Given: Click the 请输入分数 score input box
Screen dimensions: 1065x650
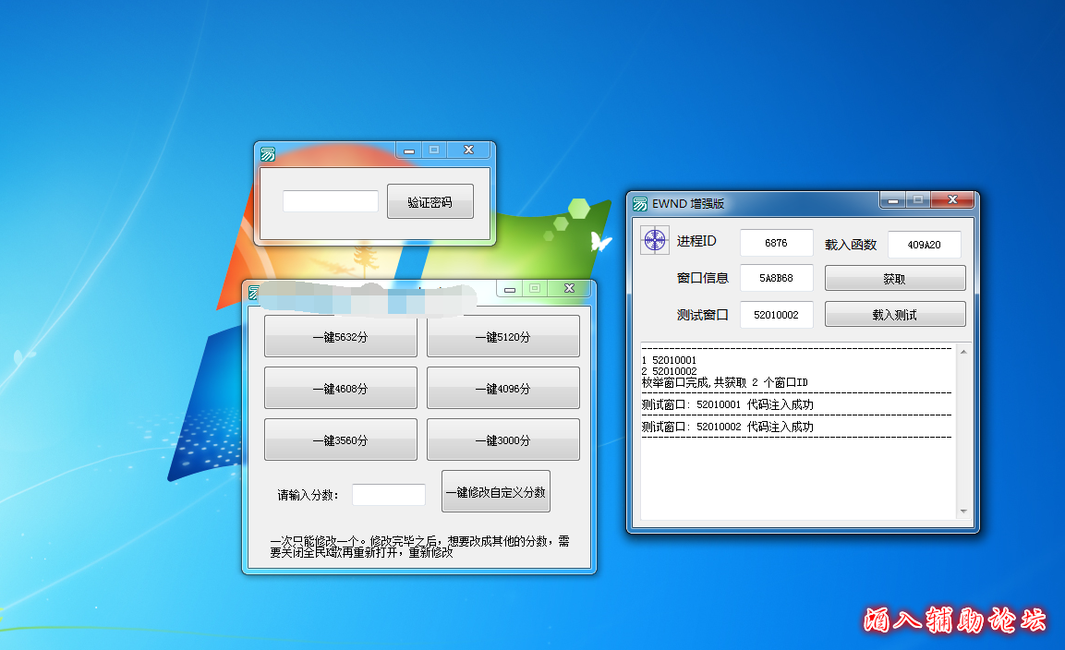Looking at the screenshot, I should 389,495.
